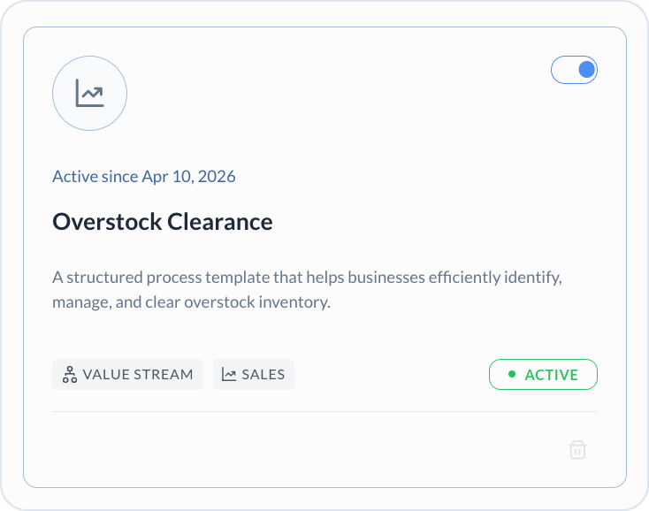The image size is (649, 511).
Task: Click the ACTIVE label text
Action: click(x=552, y=375)
